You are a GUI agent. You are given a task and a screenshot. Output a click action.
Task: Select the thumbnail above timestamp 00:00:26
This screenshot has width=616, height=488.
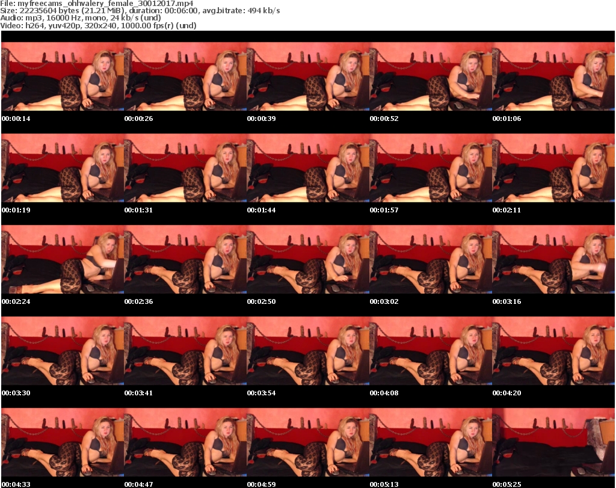click(x=185, y=76)
